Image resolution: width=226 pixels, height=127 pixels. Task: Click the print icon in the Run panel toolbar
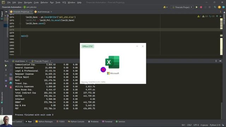tap(11, 83)
